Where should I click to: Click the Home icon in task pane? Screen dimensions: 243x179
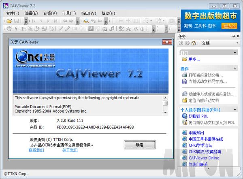click(x=194, y=43)
